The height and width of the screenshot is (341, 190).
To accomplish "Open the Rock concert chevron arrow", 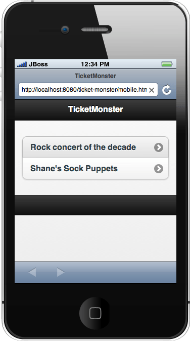I will (x=159, y=147).
